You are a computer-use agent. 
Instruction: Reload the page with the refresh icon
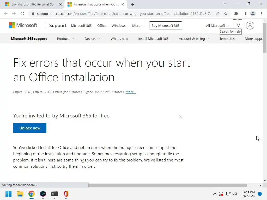pos(22,14)
